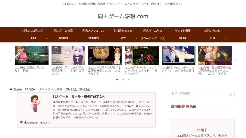Open the 発売スケジュール menu item
246x138 pixels.
93,31
